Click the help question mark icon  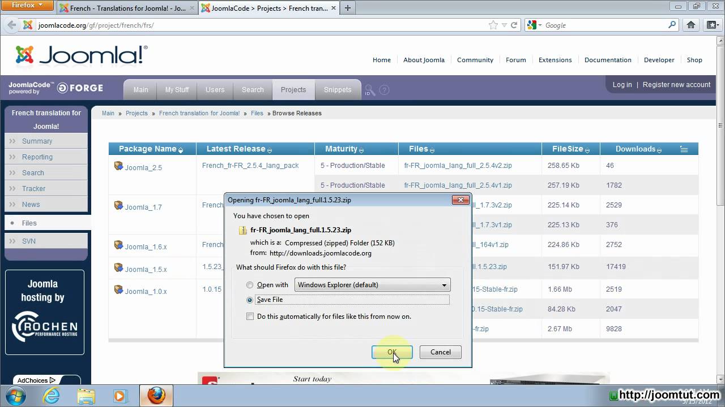(385, 90)
